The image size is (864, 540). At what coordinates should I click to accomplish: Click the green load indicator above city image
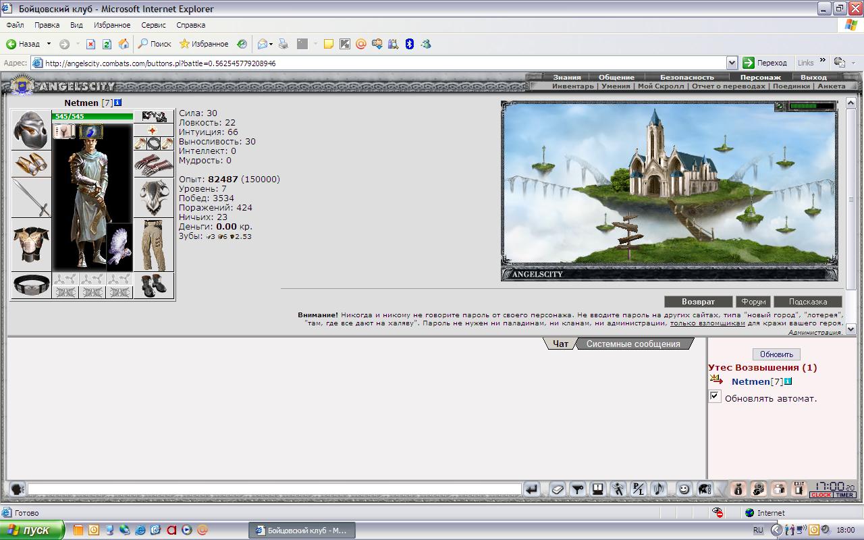[812, 106]
